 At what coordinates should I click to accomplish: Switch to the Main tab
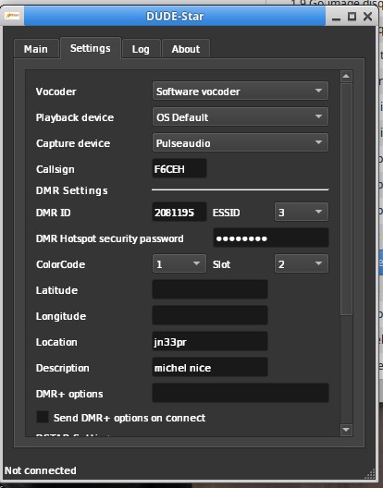(36, 49)
